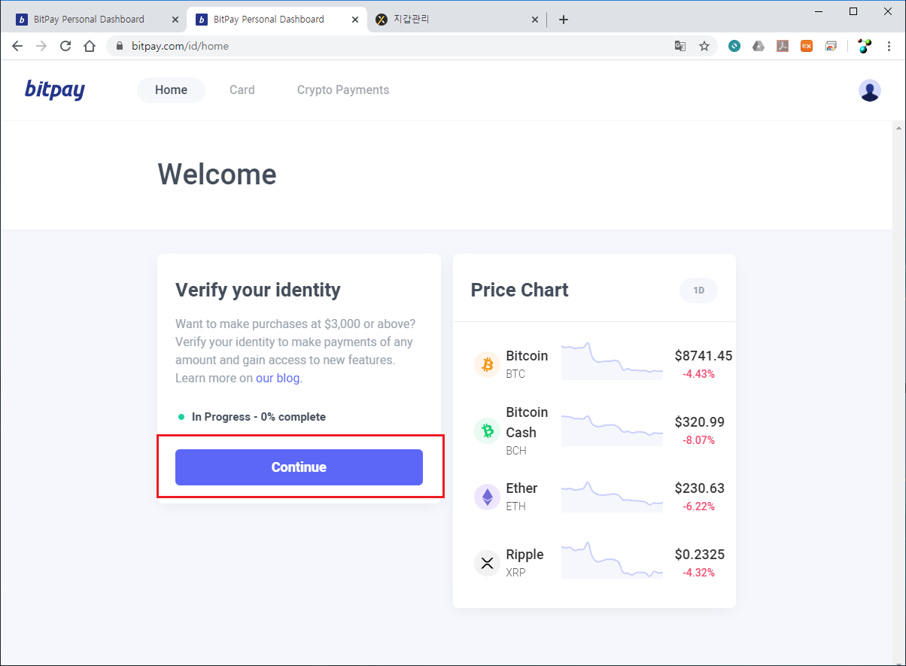Click the XRP ticker label

(515, 573)
